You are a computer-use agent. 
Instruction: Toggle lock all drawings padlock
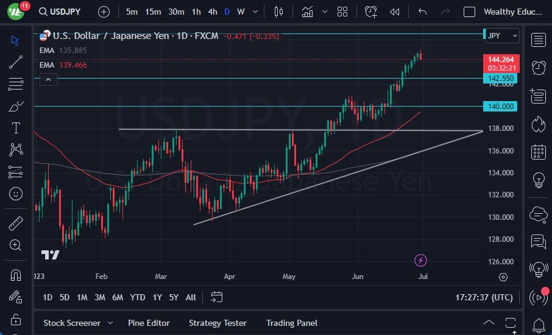pyautogui.click(x=16, y=319)
